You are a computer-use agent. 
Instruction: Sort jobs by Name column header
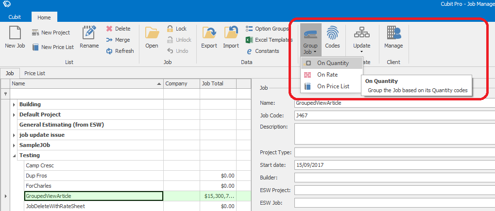[x=83, y=83]
